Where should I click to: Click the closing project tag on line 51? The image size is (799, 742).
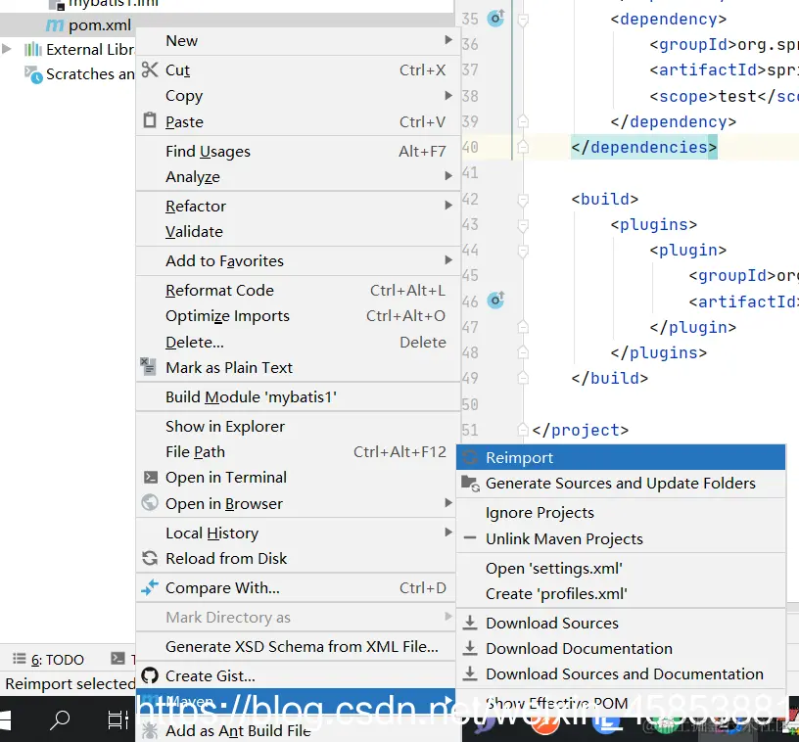click(x=580, y=430)
